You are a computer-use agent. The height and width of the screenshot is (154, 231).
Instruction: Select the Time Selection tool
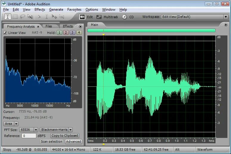point(7,17)
